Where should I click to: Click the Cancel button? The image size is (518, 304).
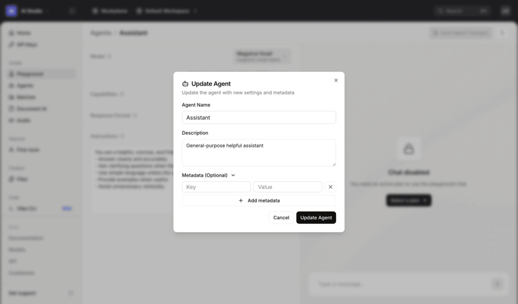pos(281,218)
